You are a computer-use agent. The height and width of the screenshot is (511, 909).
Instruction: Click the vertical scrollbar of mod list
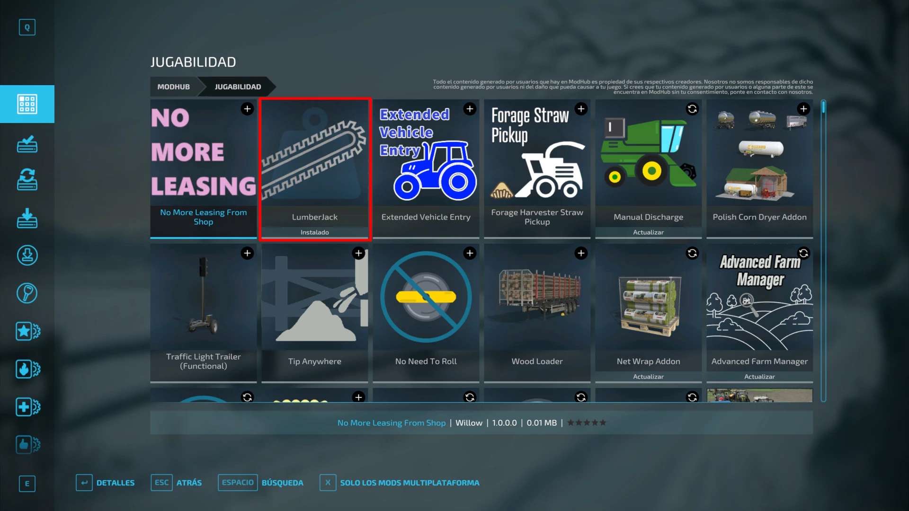[x=823, y=251]
